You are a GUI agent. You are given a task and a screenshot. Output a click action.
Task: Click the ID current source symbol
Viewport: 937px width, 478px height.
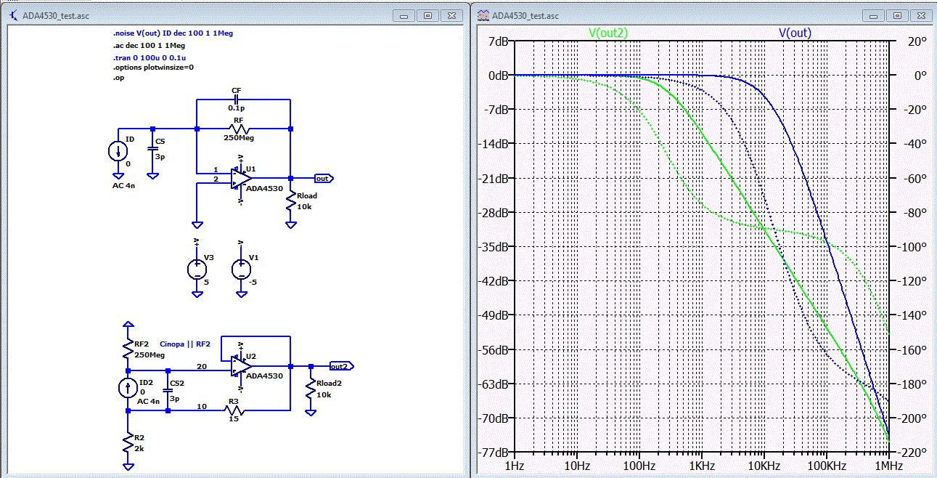(x=117, y=151)
